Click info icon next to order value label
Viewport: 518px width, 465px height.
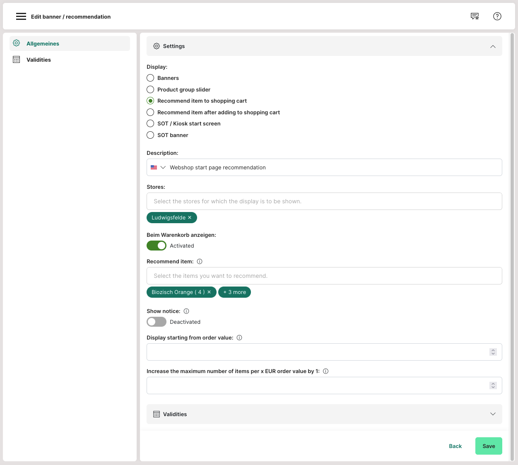[x=239, y=338]
